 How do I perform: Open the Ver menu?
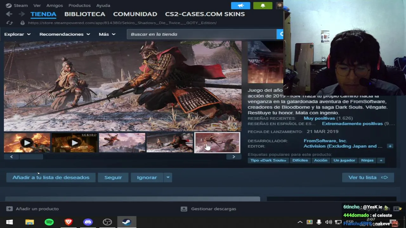[37, 5]
